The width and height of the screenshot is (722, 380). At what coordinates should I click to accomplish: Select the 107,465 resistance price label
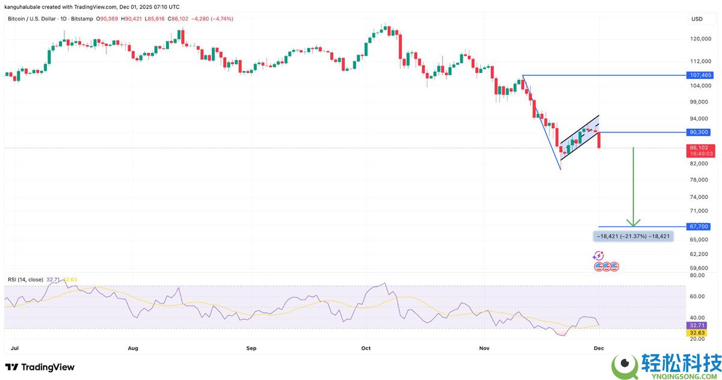[x=699, y=75]
